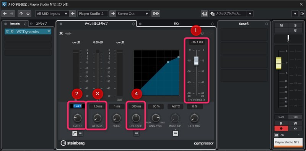Image resolution: width=306 pixels, height=151 pixels.
Task: Switch to the EQ tab
Action: 176,24
